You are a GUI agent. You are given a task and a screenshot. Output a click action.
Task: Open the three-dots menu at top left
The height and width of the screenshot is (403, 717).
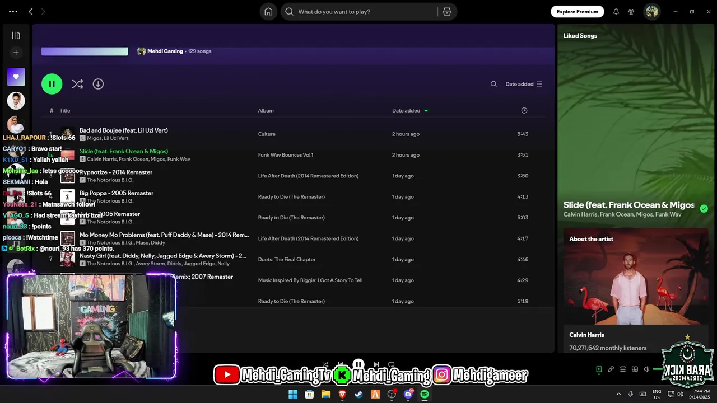point(13,11)
